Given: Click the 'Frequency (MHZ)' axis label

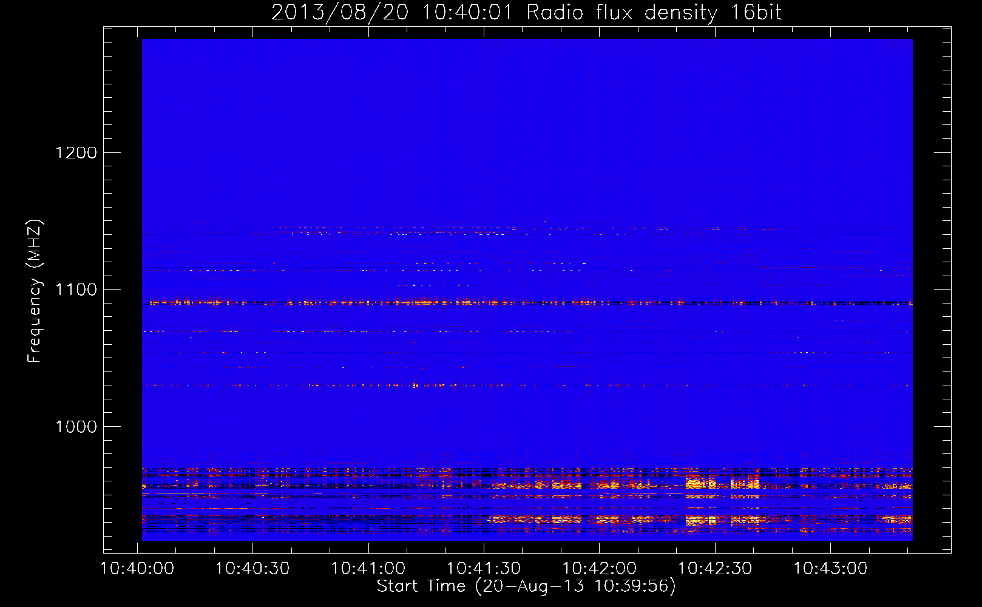Looking at the screenshot, I should tap(35, 291).
